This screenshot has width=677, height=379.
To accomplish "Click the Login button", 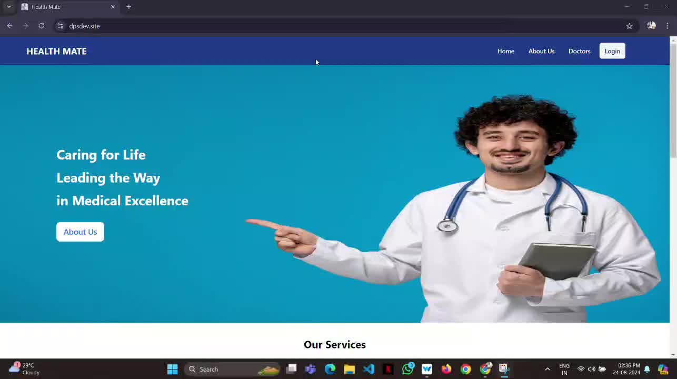I will tap(612, 51).
